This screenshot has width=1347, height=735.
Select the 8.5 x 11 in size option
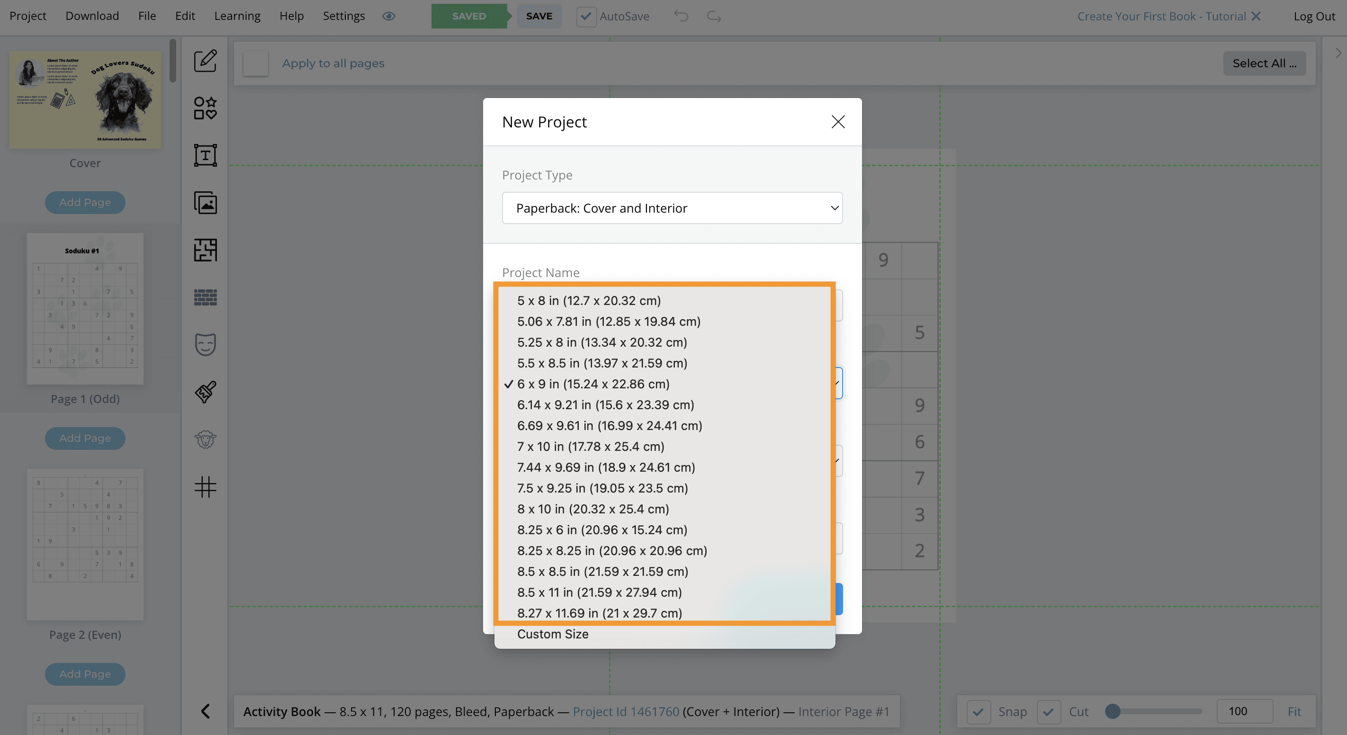599,592
